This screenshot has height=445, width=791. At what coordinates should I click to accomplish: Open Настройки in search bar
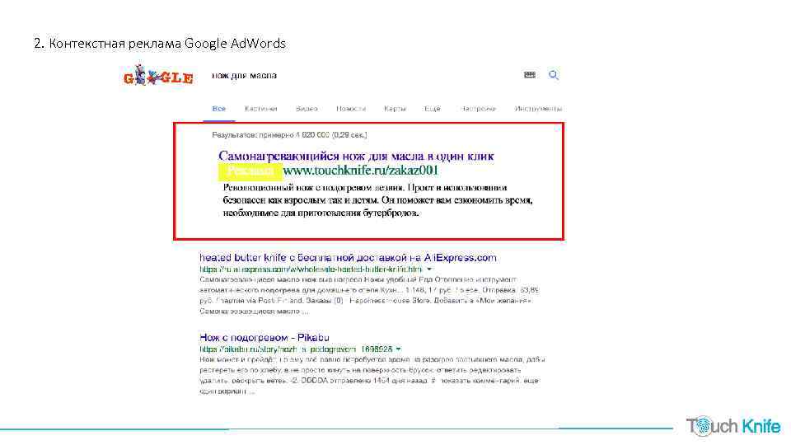pos(478,109)
